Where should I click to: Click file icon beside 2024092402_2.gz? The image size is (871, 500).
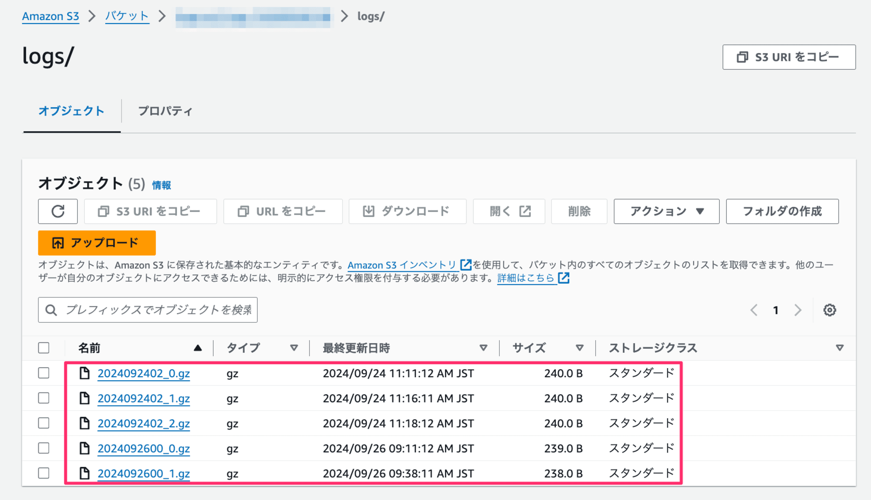pyautogui.click(x=84, y=423)
